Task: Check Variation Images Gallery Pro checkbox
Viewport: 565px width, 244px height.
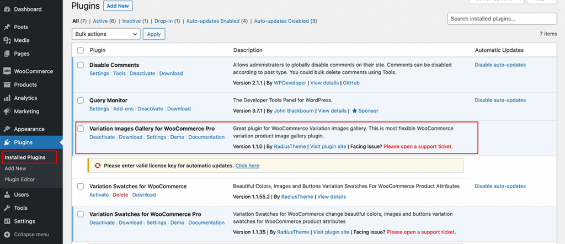Action: [x=81, y=129]
